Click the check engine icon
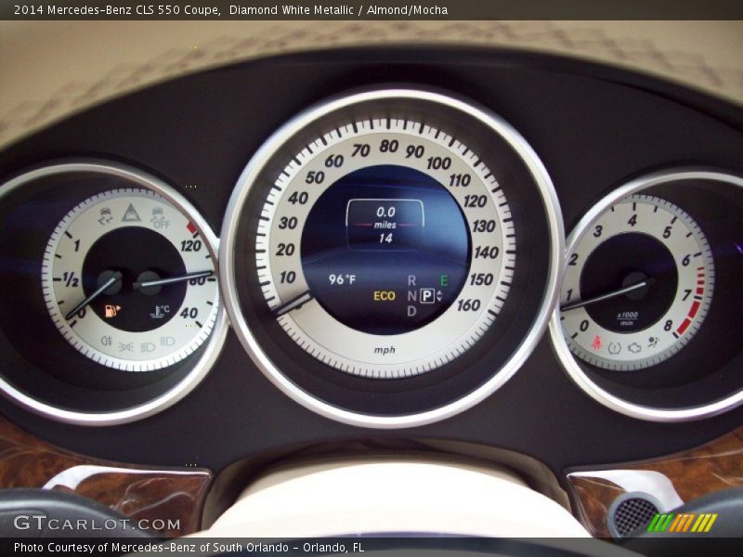The image size is (743, 557). (634, 348)
